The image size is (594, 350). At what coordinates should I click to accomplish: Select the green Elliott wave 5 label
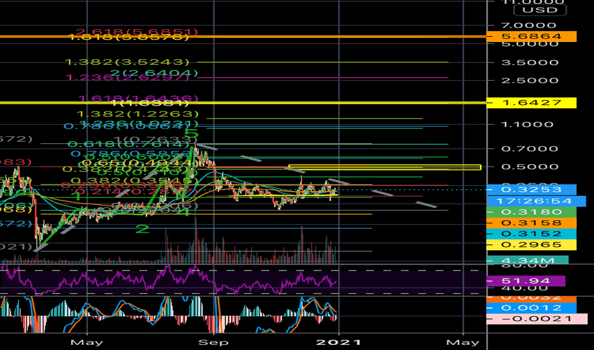[x=191, y=134]
